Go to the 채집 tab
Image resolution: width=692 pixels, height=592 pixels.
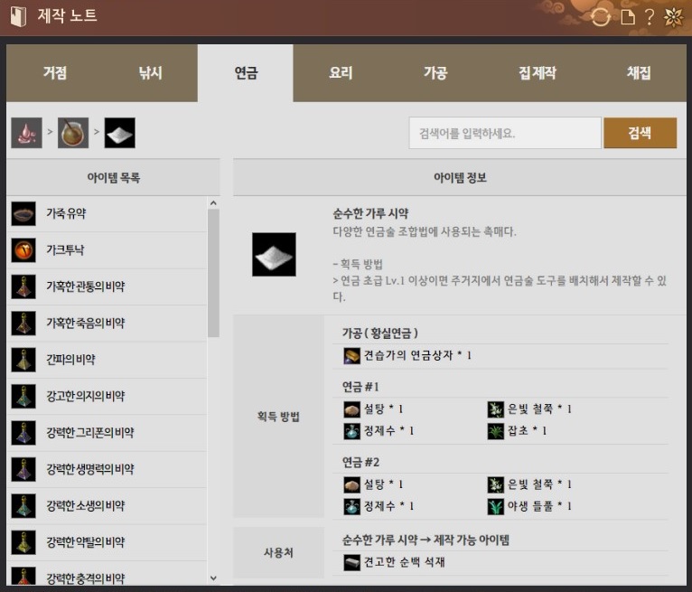(x=639, y=73)
